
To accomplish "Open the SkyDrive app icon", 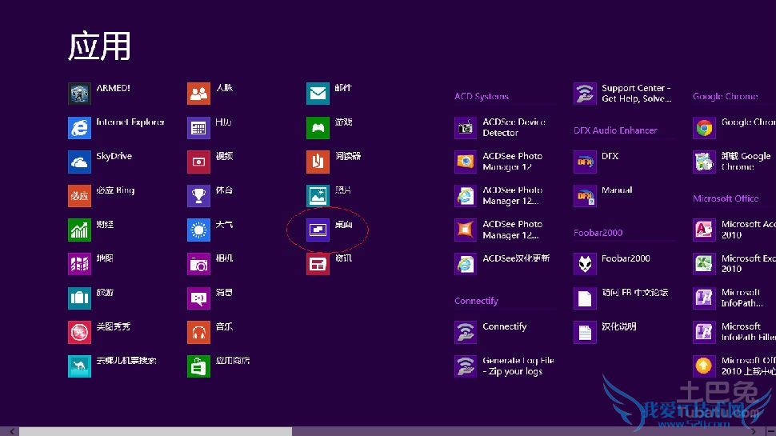I will tap(79, 162).
